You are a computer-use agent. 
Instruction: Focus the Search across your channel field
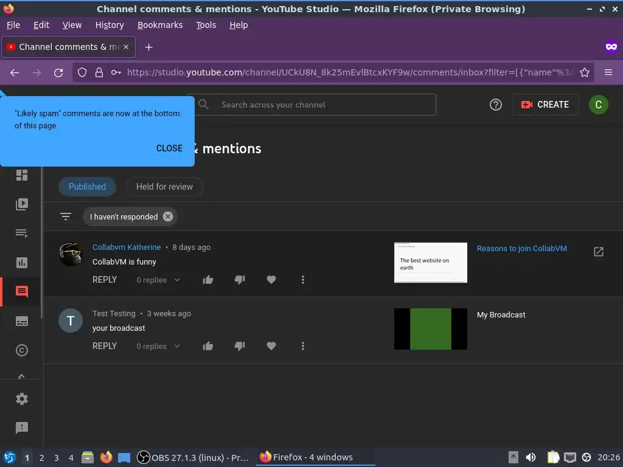tap(311, 105)
